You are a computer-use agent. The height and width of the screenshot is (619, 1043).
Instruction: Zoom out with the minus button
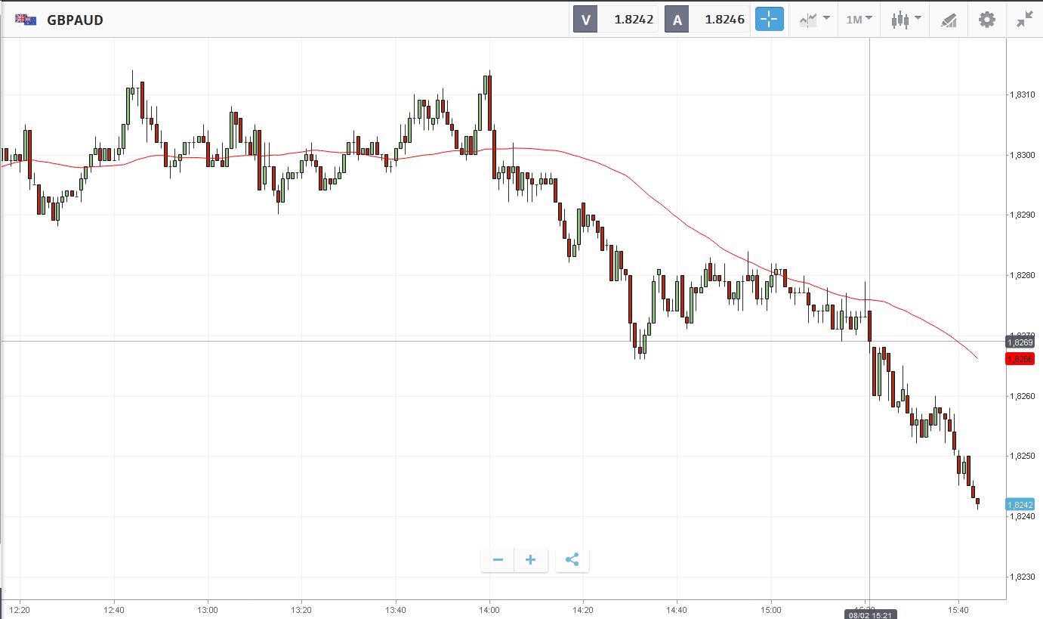[x=498, y=560]
